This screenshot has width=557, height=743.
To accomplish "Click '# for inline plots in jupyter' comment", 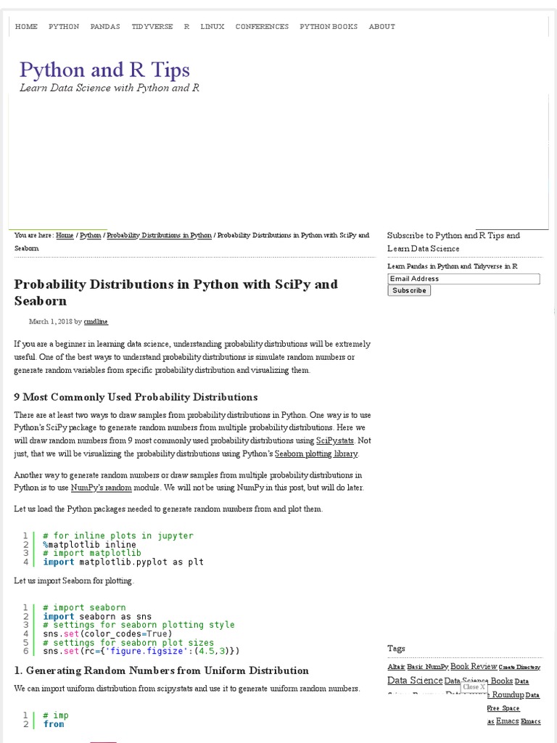I will [x=118, y=535].
